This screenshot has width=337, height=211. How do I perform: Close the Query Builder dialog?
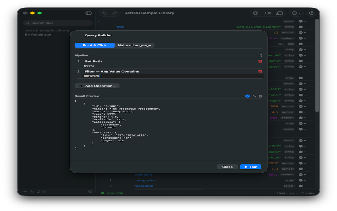coord(227,167)
